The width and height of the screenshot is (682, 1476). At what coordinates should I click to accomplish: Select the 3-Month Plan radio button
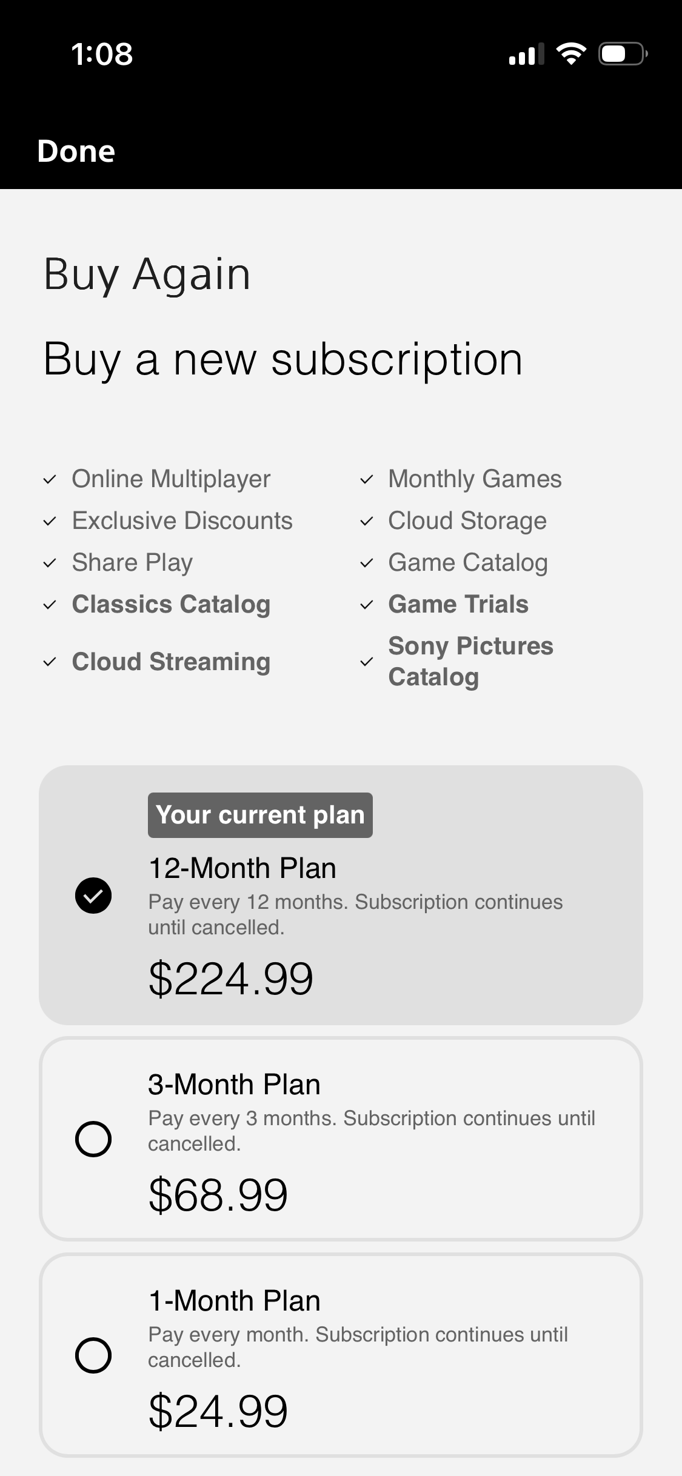[93, 1139]
